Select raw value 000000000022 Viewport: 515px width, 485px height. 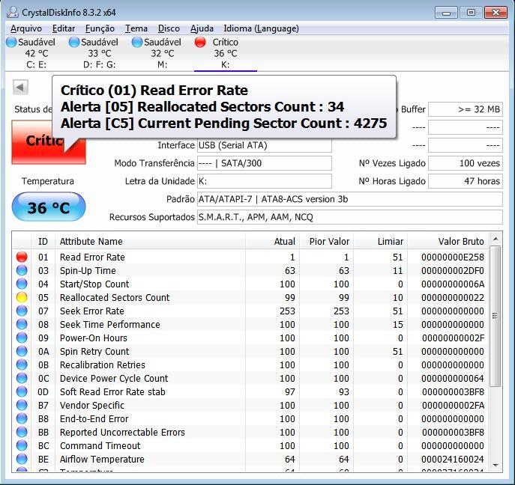[x=453, y=297]
